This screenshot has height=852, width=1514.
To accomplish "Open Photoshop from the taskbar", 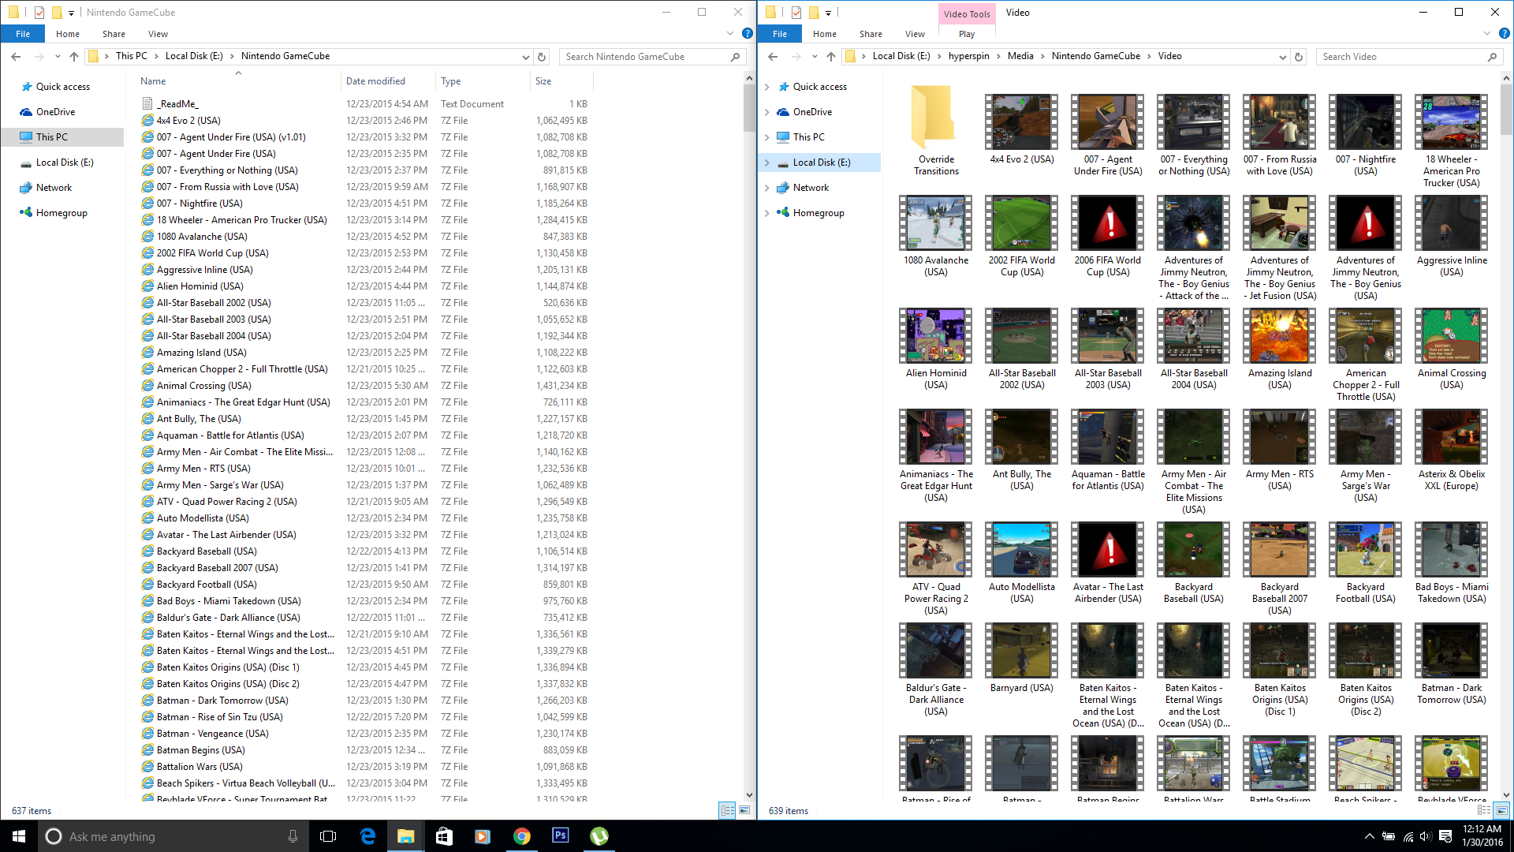I will coord(561,836).
